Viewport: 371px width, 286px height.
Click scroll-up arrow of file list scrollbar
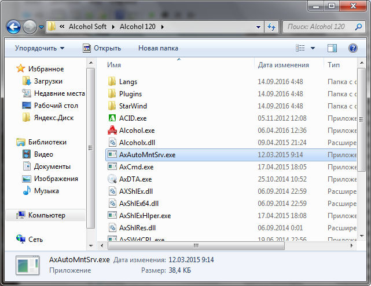pos(362,63)
